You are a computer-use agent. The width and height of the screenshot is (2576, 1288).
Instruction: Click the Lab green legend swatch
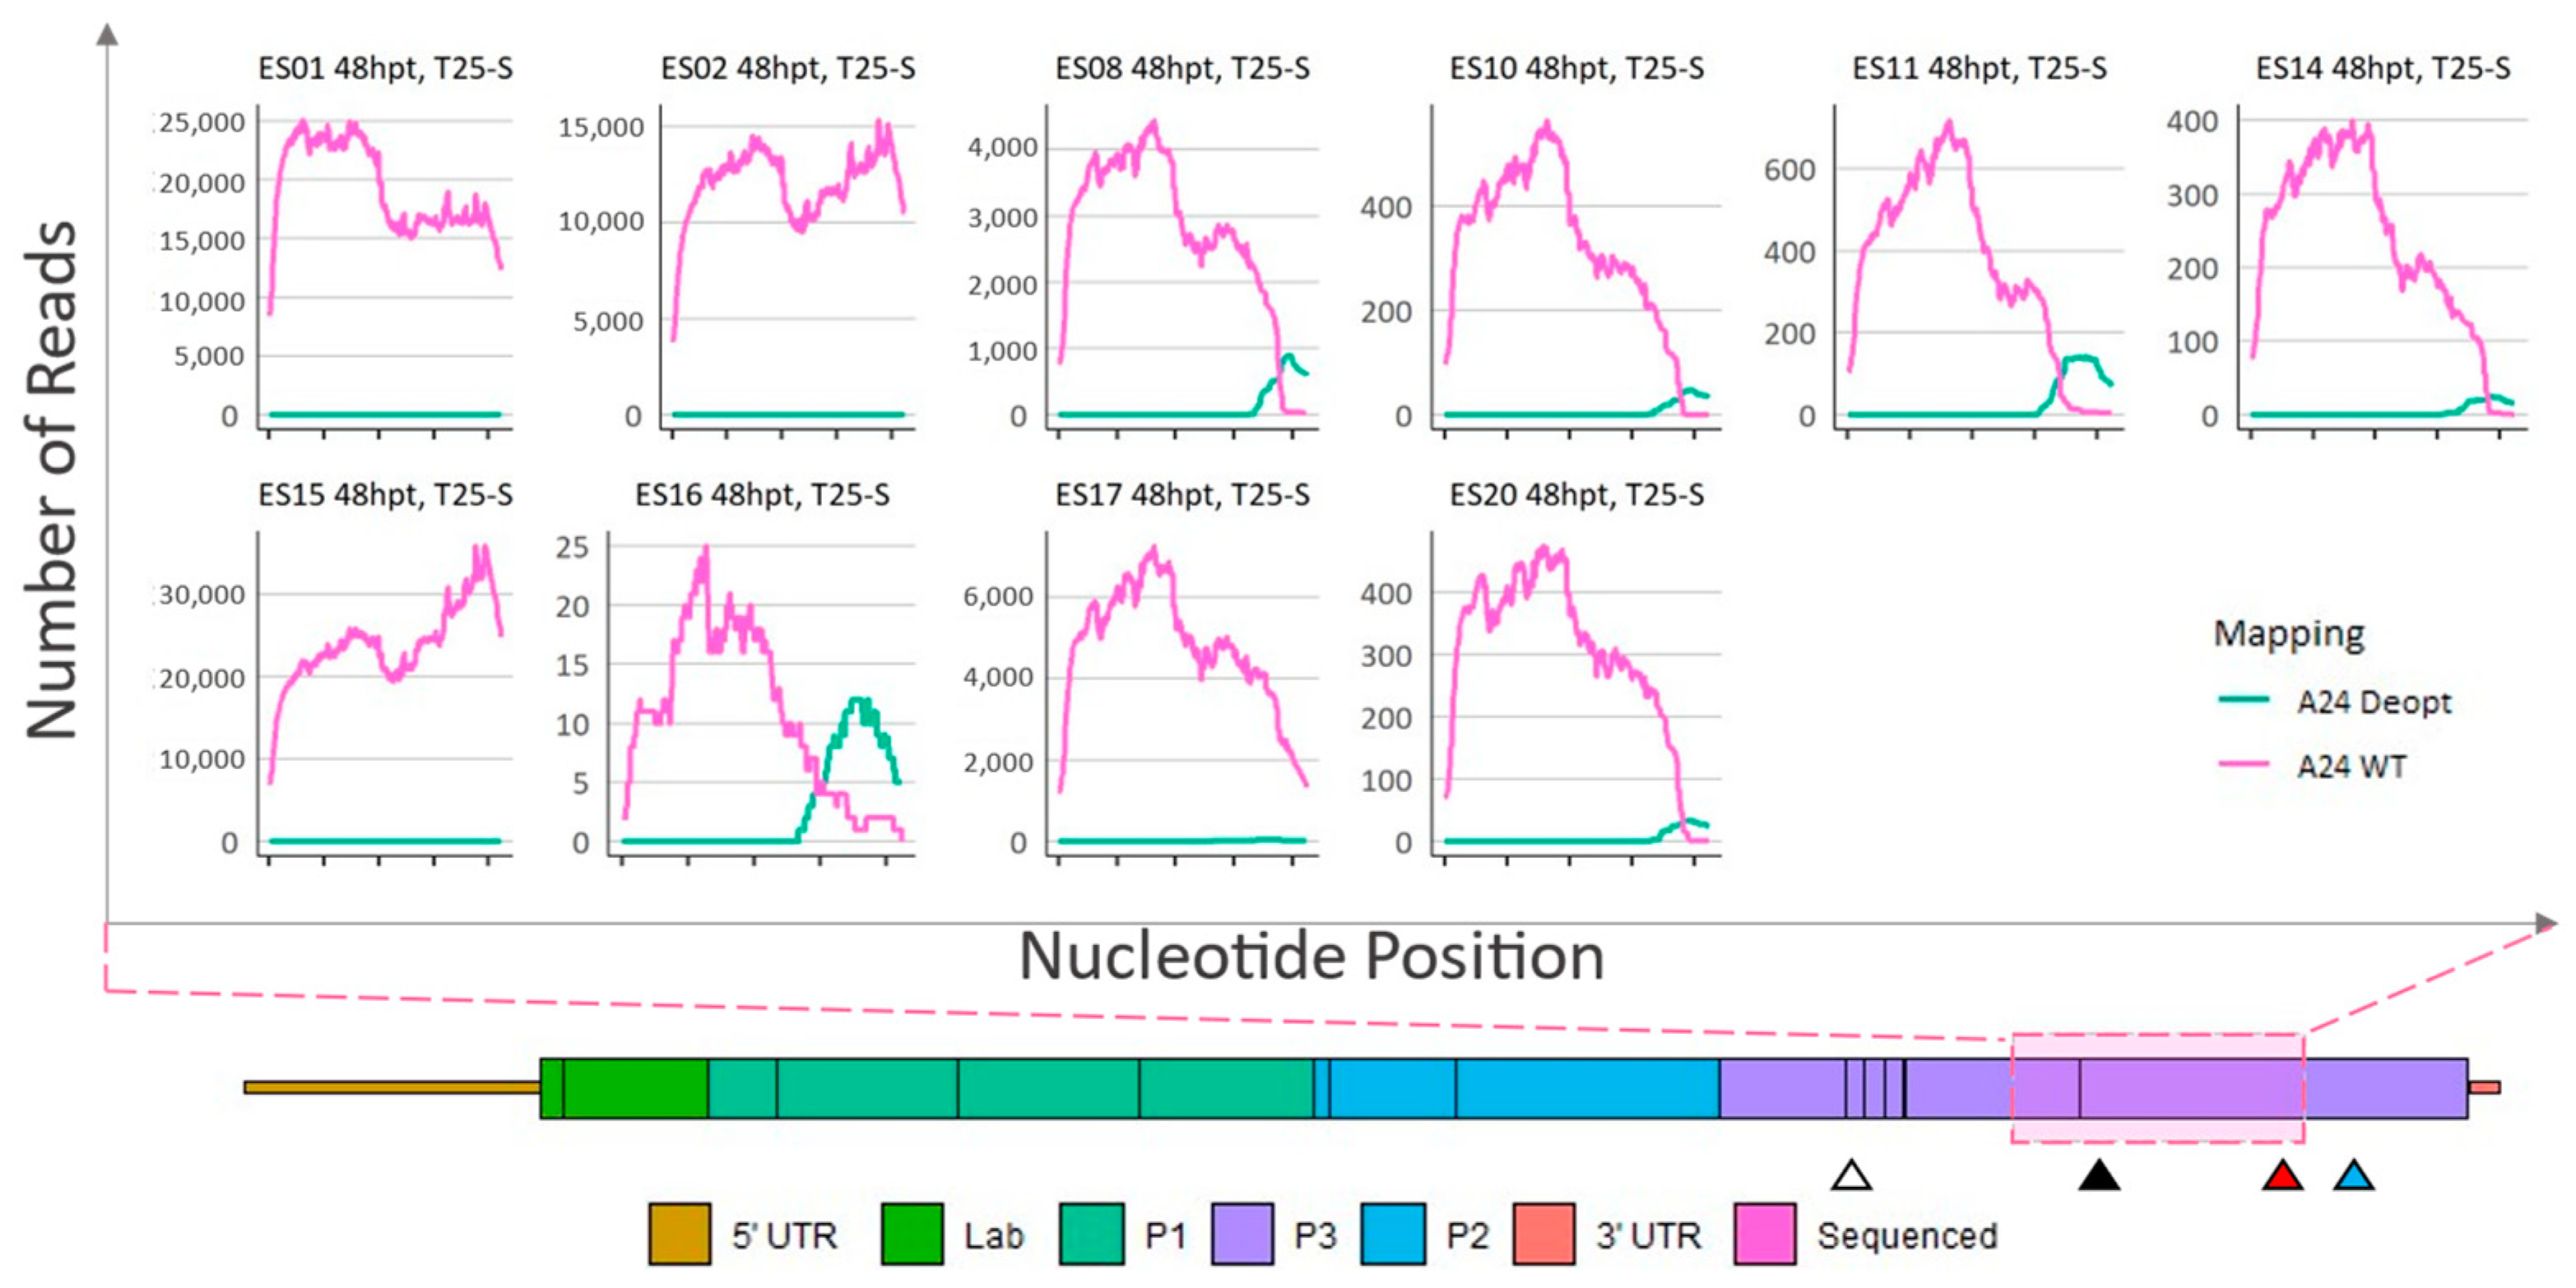[912, 1235]
